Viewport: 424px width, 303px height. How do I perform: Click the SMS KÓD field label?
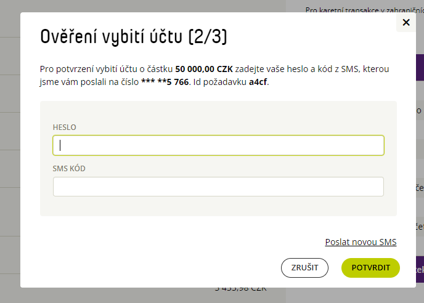[69, 168]
